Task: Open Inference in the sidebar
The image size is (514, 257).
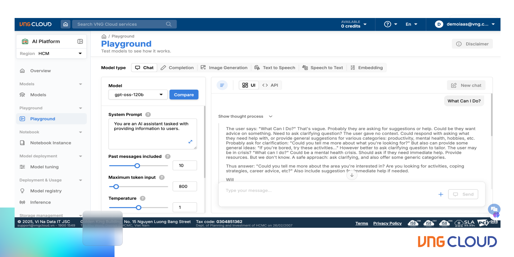Action: tap(51, 202)
